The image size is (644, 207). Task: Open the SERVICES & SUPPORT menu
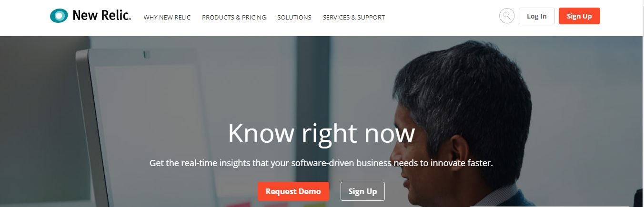354,17
